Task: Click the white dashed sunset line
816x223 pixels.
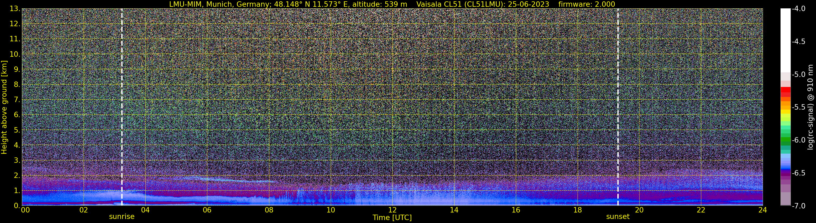Action: coord(618,107)
